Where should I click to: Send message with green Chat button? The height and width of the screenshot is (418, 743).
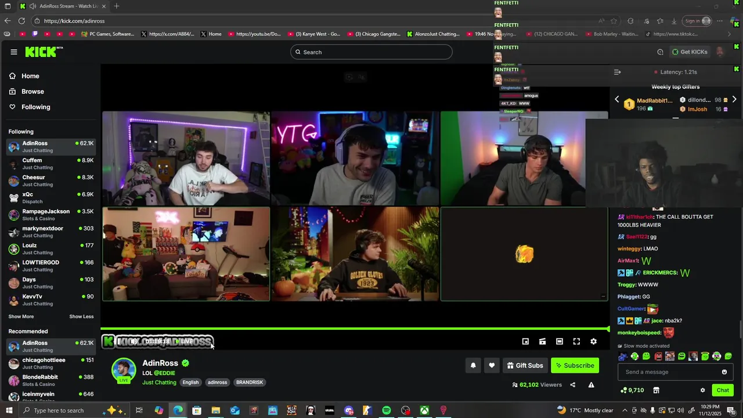[723, 390]
